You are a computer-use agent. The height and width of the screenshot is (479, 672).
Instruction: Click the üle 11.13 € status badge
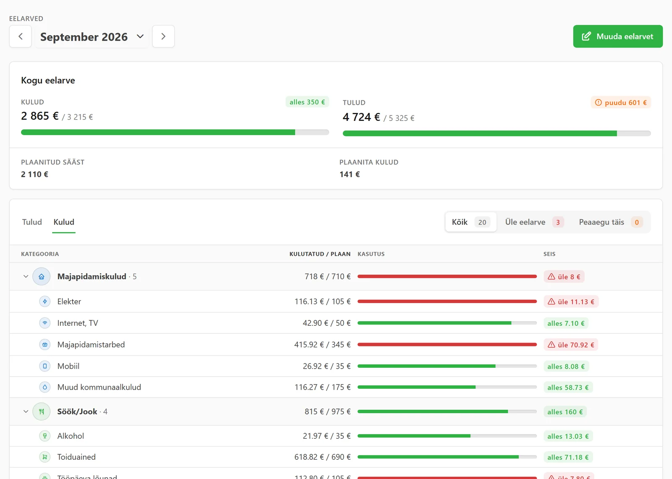[x=571, y=301]
